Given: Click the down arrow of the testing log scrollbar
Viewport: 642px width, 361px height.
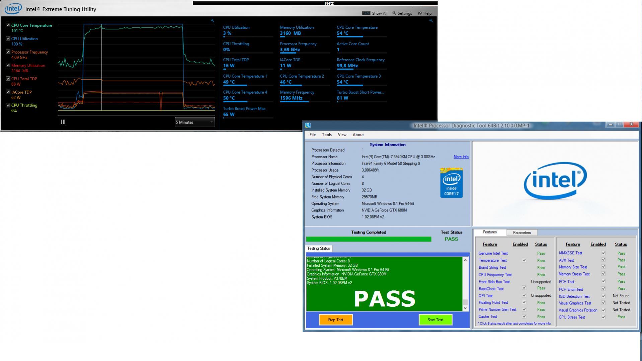Looking at the screenshot, I should pos(465,308).
